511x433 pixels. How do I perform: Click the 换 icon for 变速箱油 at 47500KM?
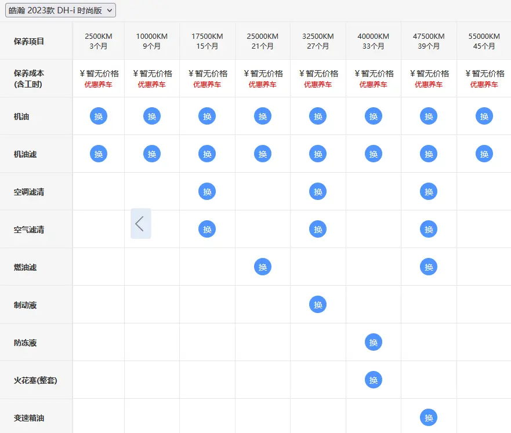point(429,418)
